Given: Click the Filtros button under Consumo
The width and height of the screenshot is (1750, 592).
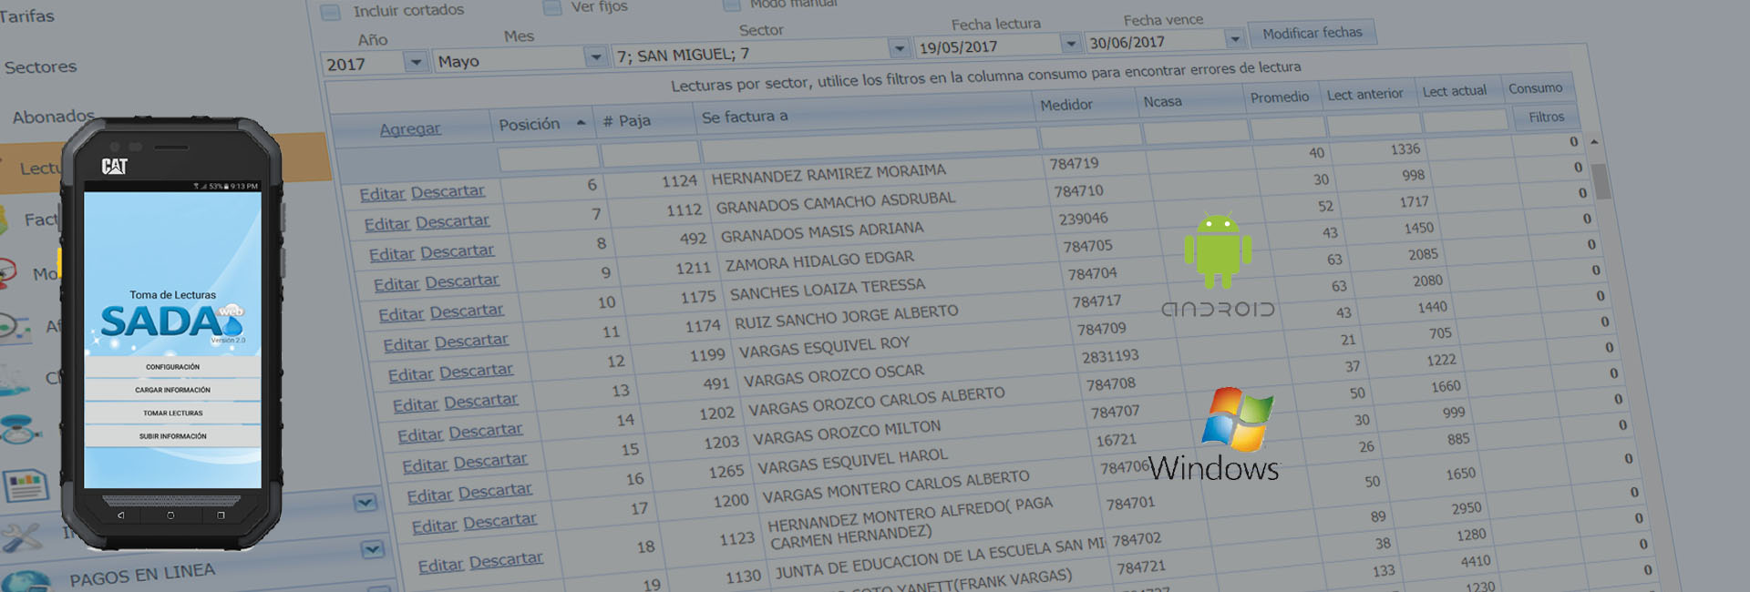Looking at the screenshot, I should point(1546,117).
